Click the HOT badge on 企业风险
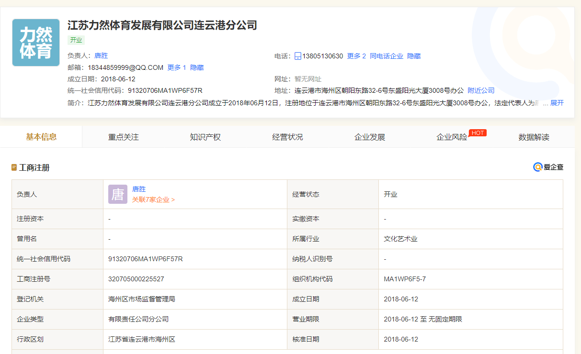This screenshot has width=581, height=354. click(478, 133)
